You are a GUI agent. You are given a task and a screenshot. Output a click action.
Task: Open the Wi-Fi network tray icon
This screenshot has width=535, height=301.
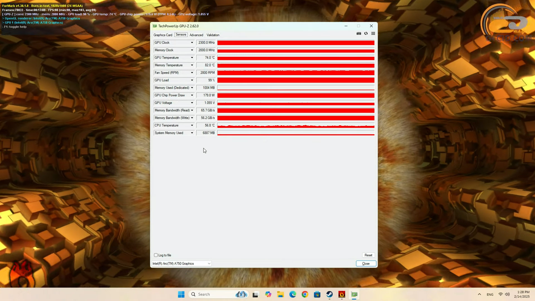[500, 294]
